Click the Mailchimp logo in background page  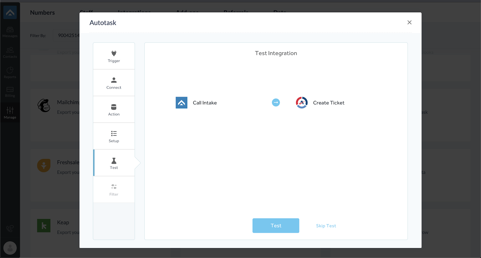point(44,105)
